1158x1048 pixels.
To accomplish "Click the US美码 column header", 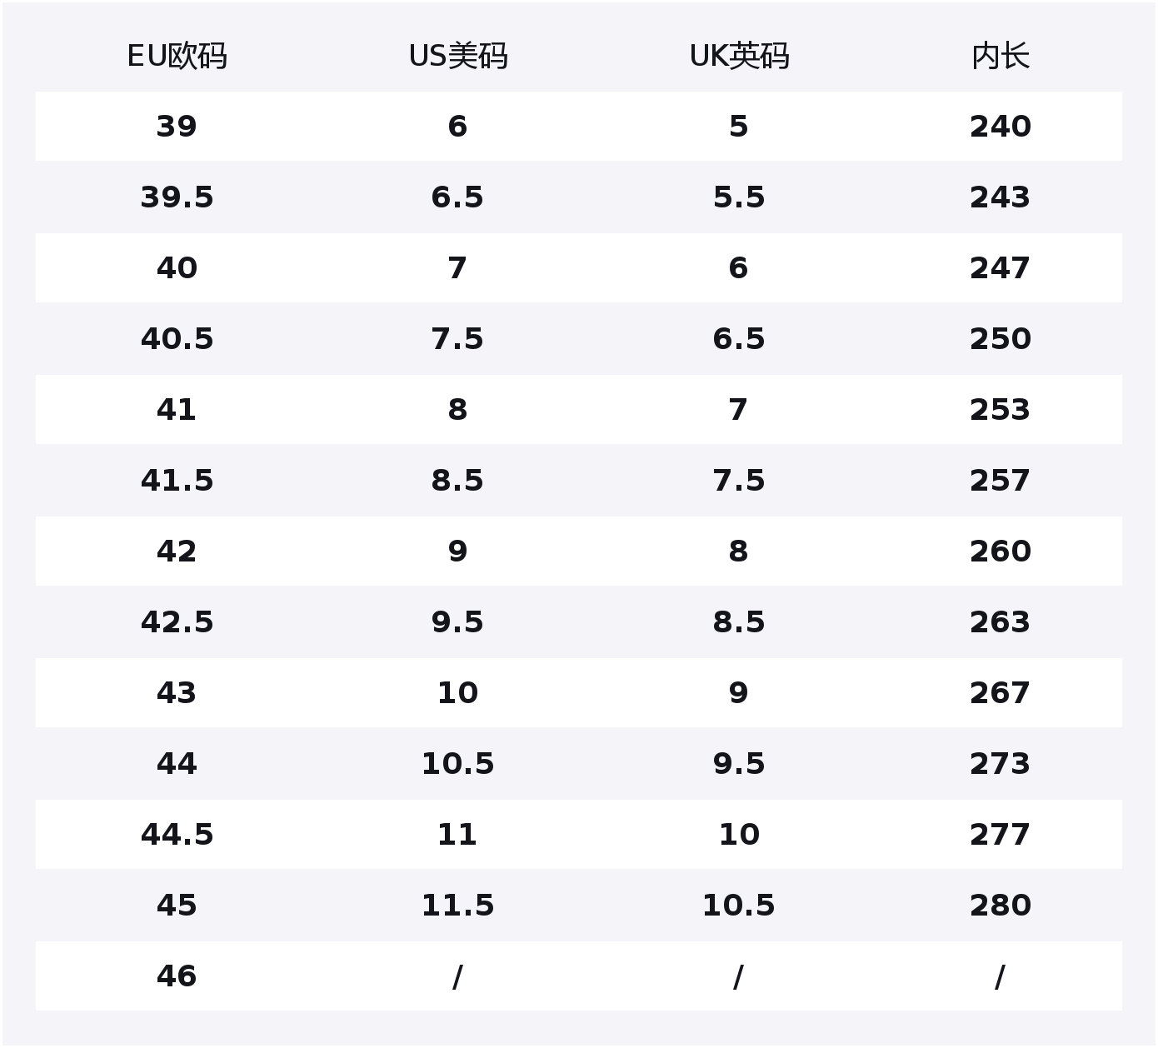I will click(x=457, y=57).
